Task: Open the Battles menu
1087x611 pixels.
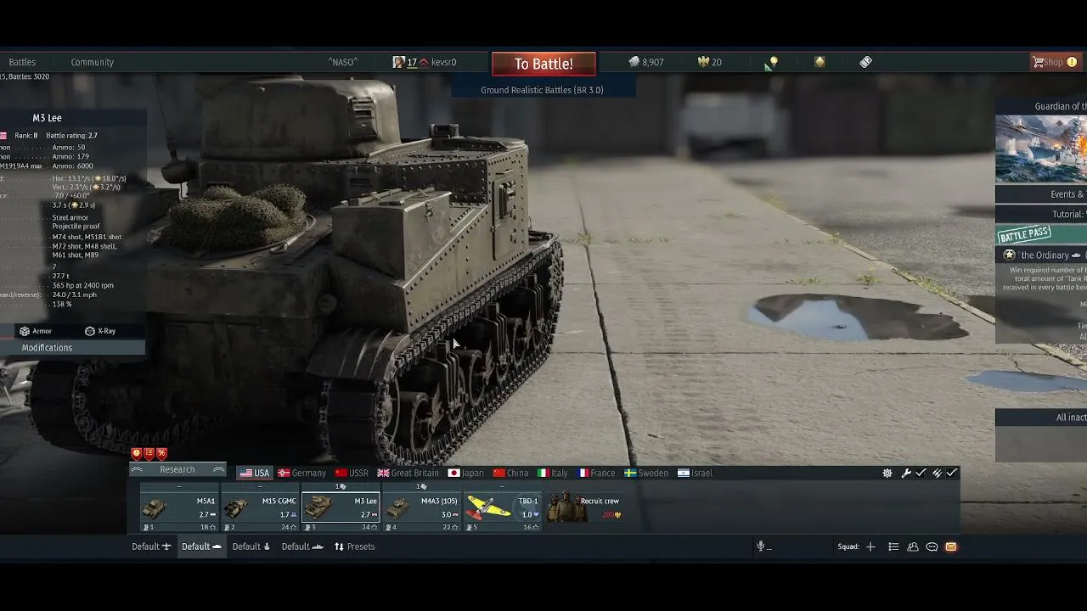Action: click(22, 62)
